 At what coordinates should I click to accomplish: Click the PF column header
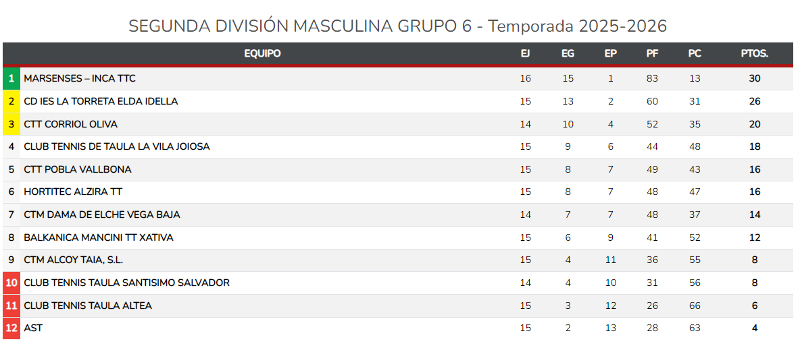pyautogui.click(x=652, y=54)
